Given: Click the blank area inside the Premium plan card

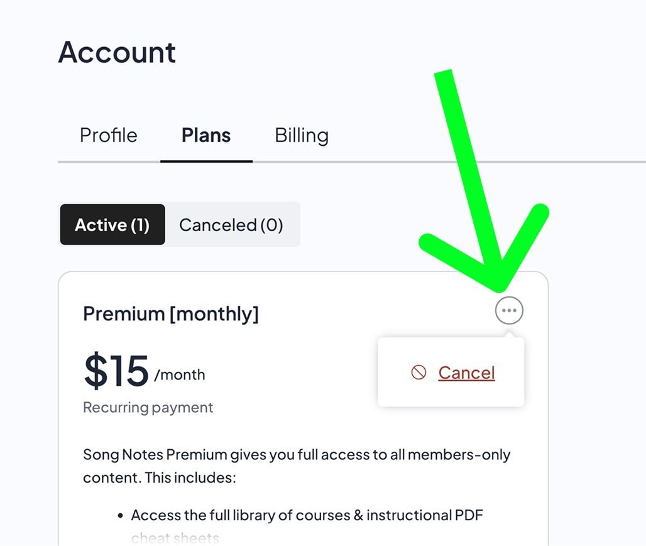Looking at the screenshot, I should coord(302,352).
